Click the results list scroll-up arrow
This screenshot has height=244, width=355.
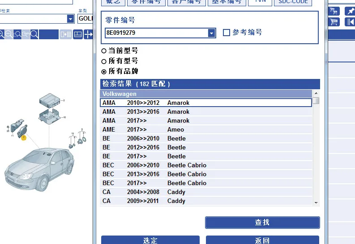point(316,93)
